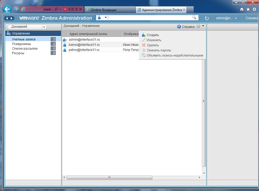This screenshot has width=259, height=191.
Task: Open the Домашний navigation dropdown arrow
Action: coord(44,27)
